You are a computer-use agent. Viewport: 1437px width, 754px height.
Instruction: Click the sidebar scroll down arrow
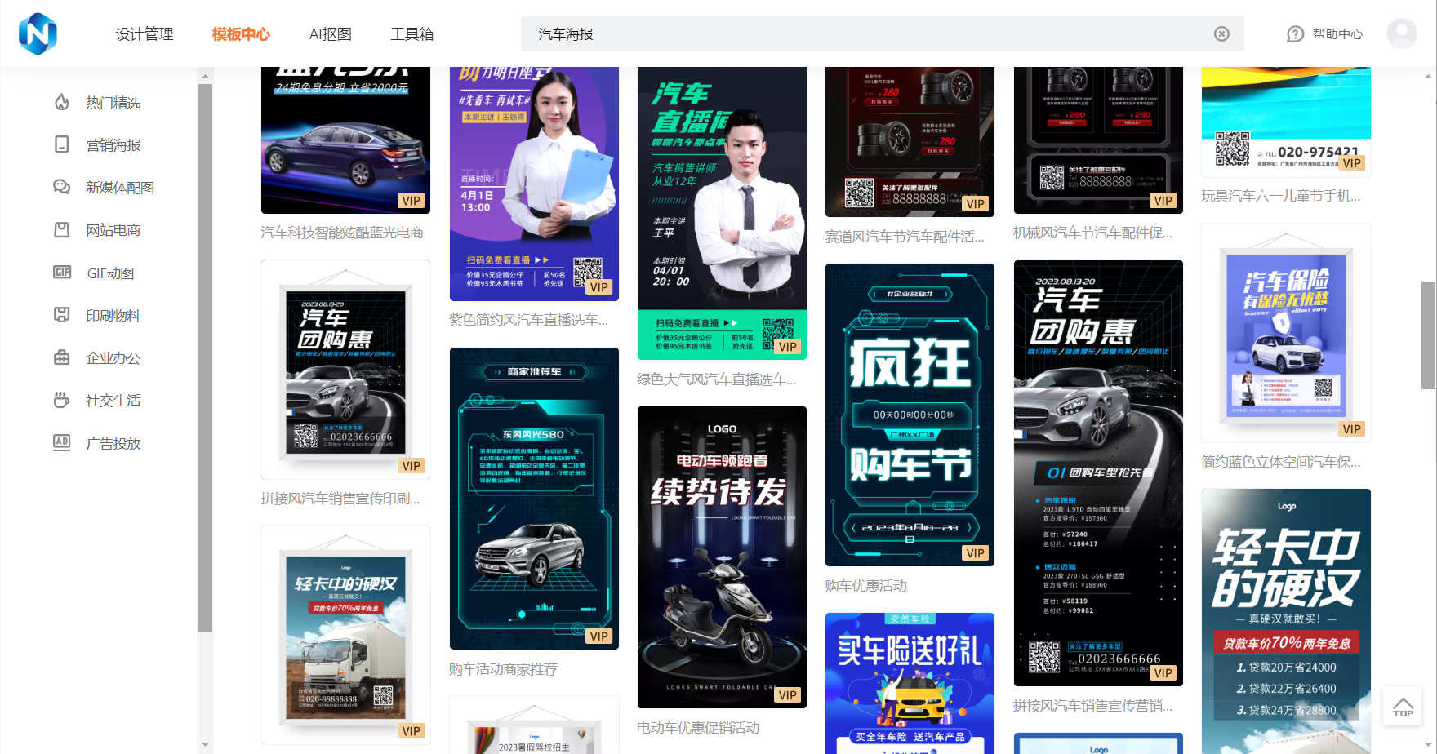coord(205,744)
